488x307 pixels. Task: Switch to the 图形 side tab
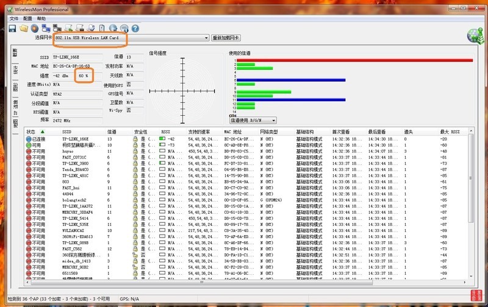tap(15, 87)
